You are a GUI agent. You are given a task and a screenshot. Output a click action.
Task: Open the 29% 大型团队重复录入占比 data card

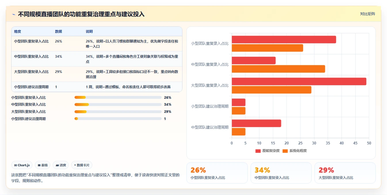click(x=345, y=173)
